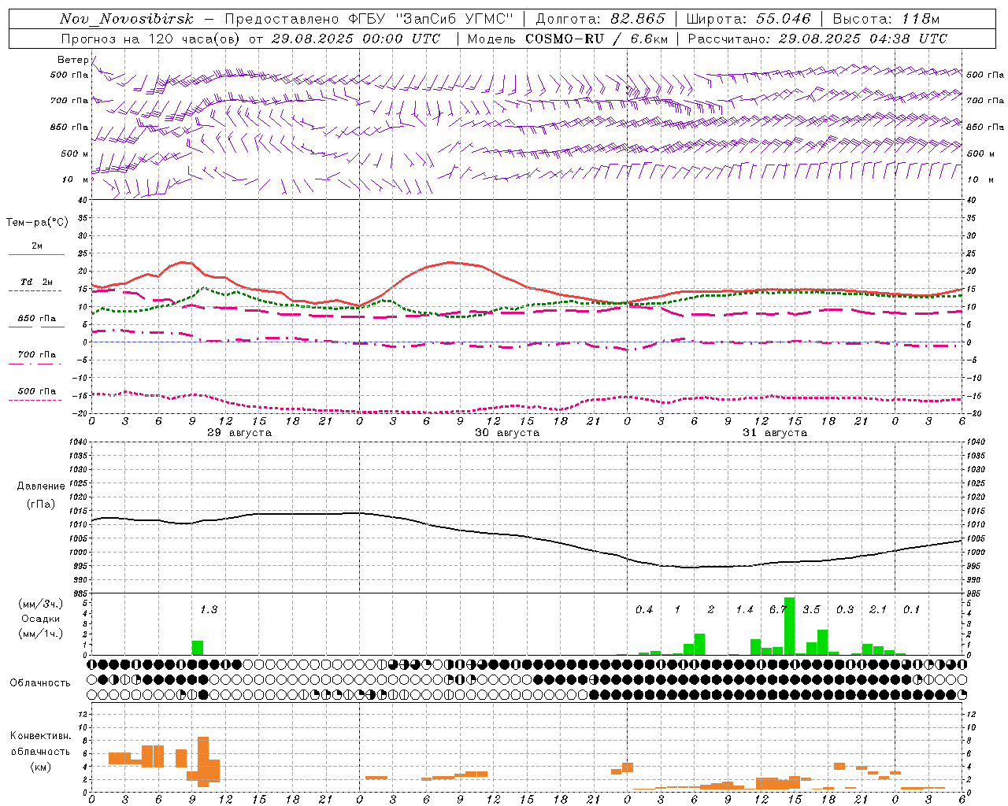Click the 3-hour precipitation value "3.5"
The height and width of the screenshot is (806, 1008).
pos(811,610)
